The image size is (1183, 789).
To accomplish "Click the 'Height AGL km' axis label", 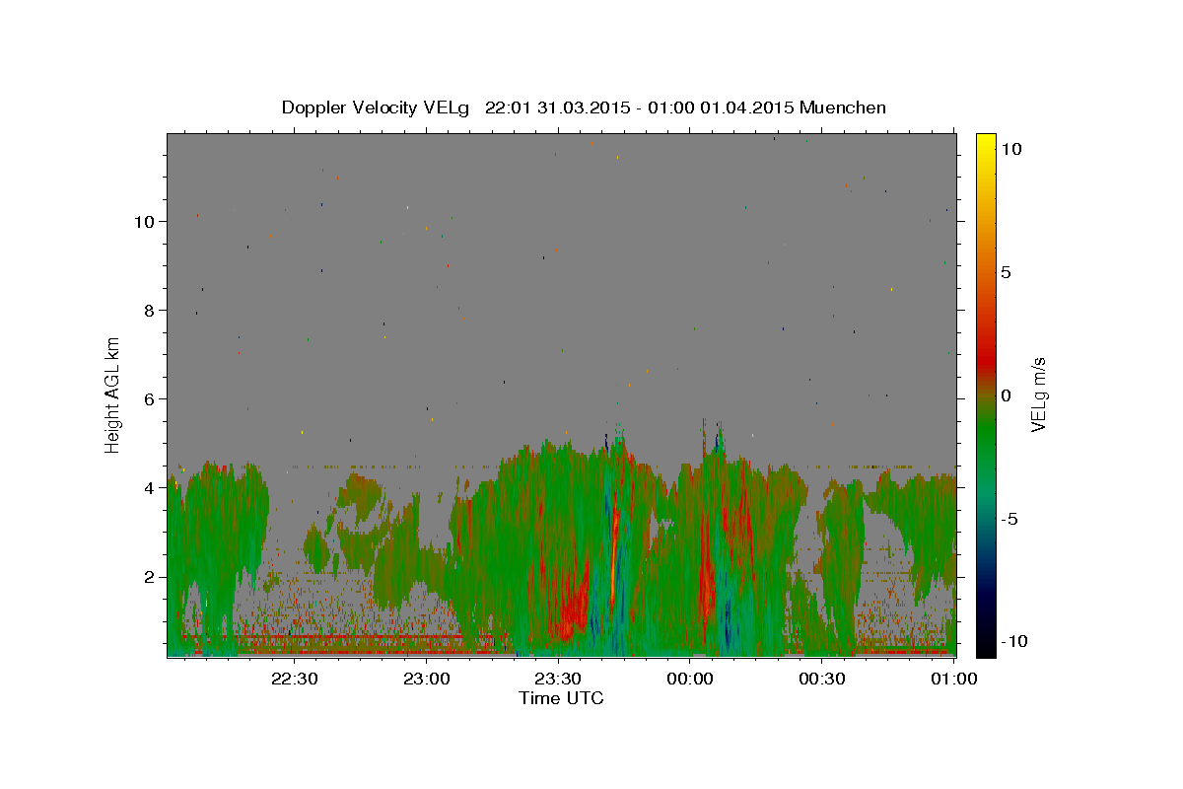I will click(113, 394).
